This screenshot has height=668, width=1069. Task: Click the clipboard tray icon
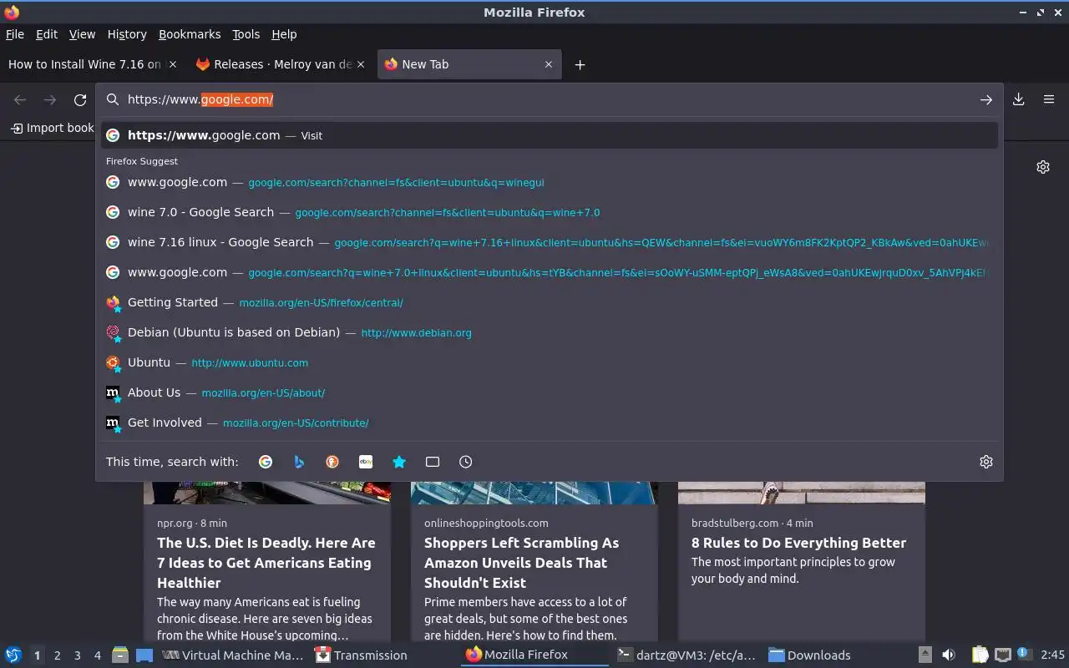[x=980, y=655]
